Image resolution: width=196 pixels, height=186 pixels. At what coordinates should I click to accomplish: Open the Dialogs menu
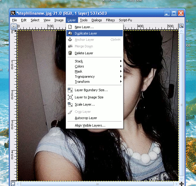click(x=97, y=20)
